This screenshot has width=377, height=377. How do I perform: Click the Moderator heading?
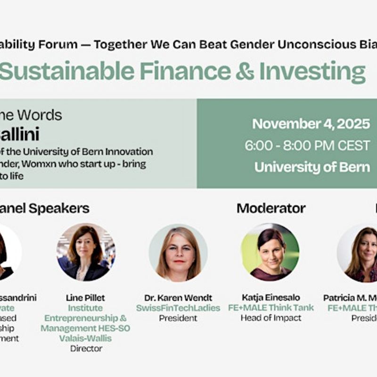tap(271, 208)
